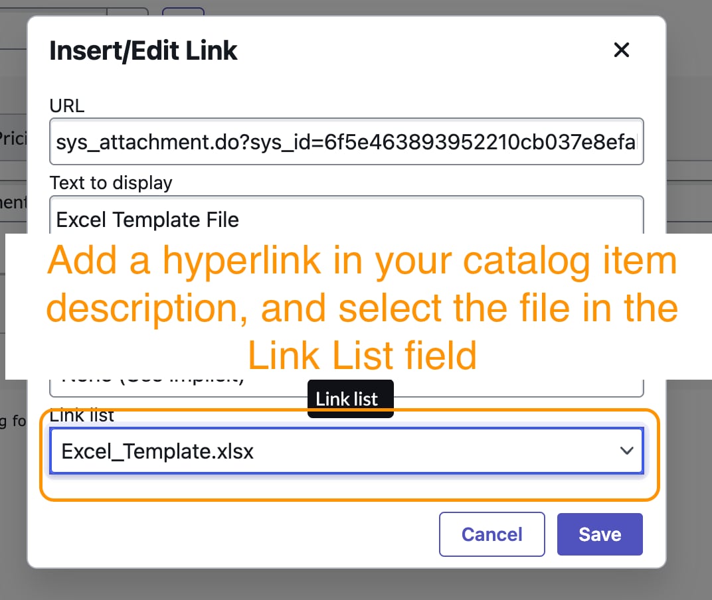
Task: Click the Link list tooltip label
Action: coord(350,398)
